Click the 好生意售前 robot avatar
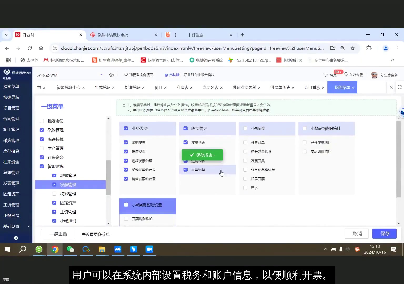This screenshot has height=284, width=404. 375,75
